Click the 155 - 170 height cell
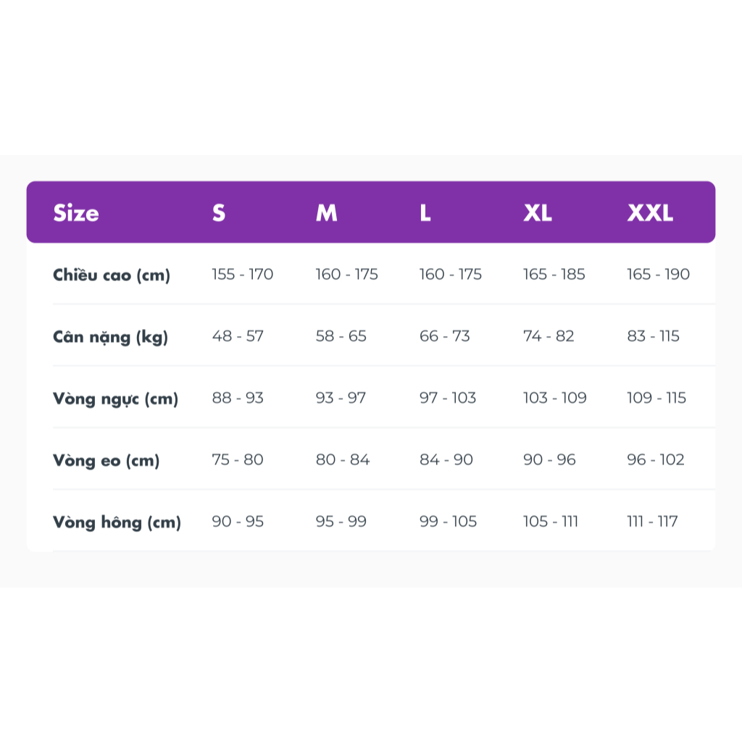Viewport: 742px width, 742px height. 242,275
